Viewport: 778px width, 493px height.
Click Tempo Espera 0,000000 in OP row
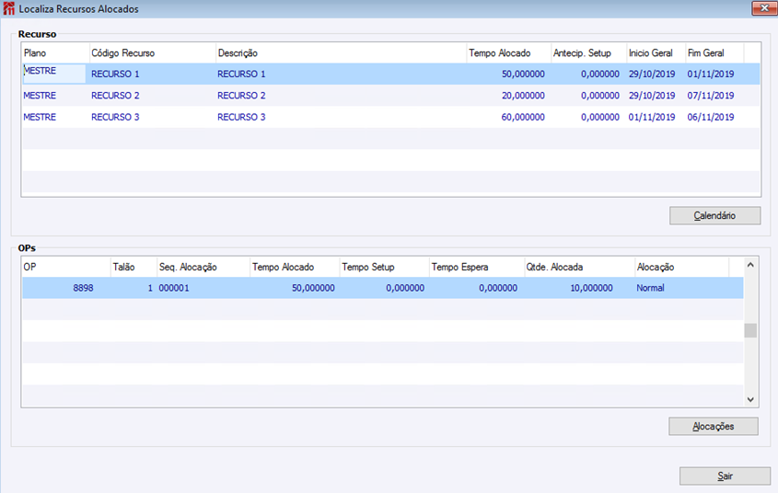[x=498, y=288]
